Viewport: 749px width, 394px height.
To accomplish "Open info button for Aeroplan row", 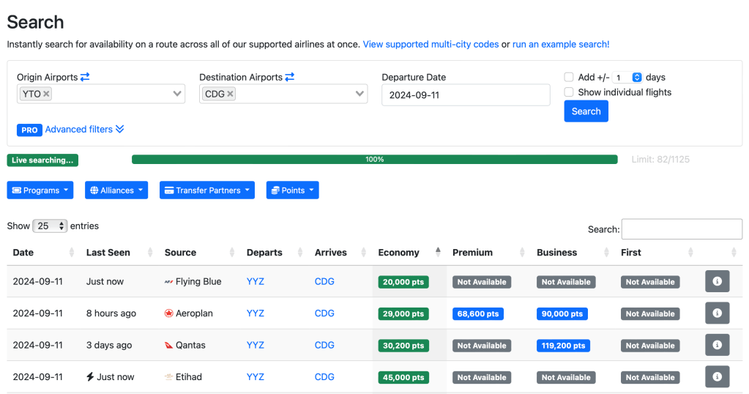I will coord(717,313).
